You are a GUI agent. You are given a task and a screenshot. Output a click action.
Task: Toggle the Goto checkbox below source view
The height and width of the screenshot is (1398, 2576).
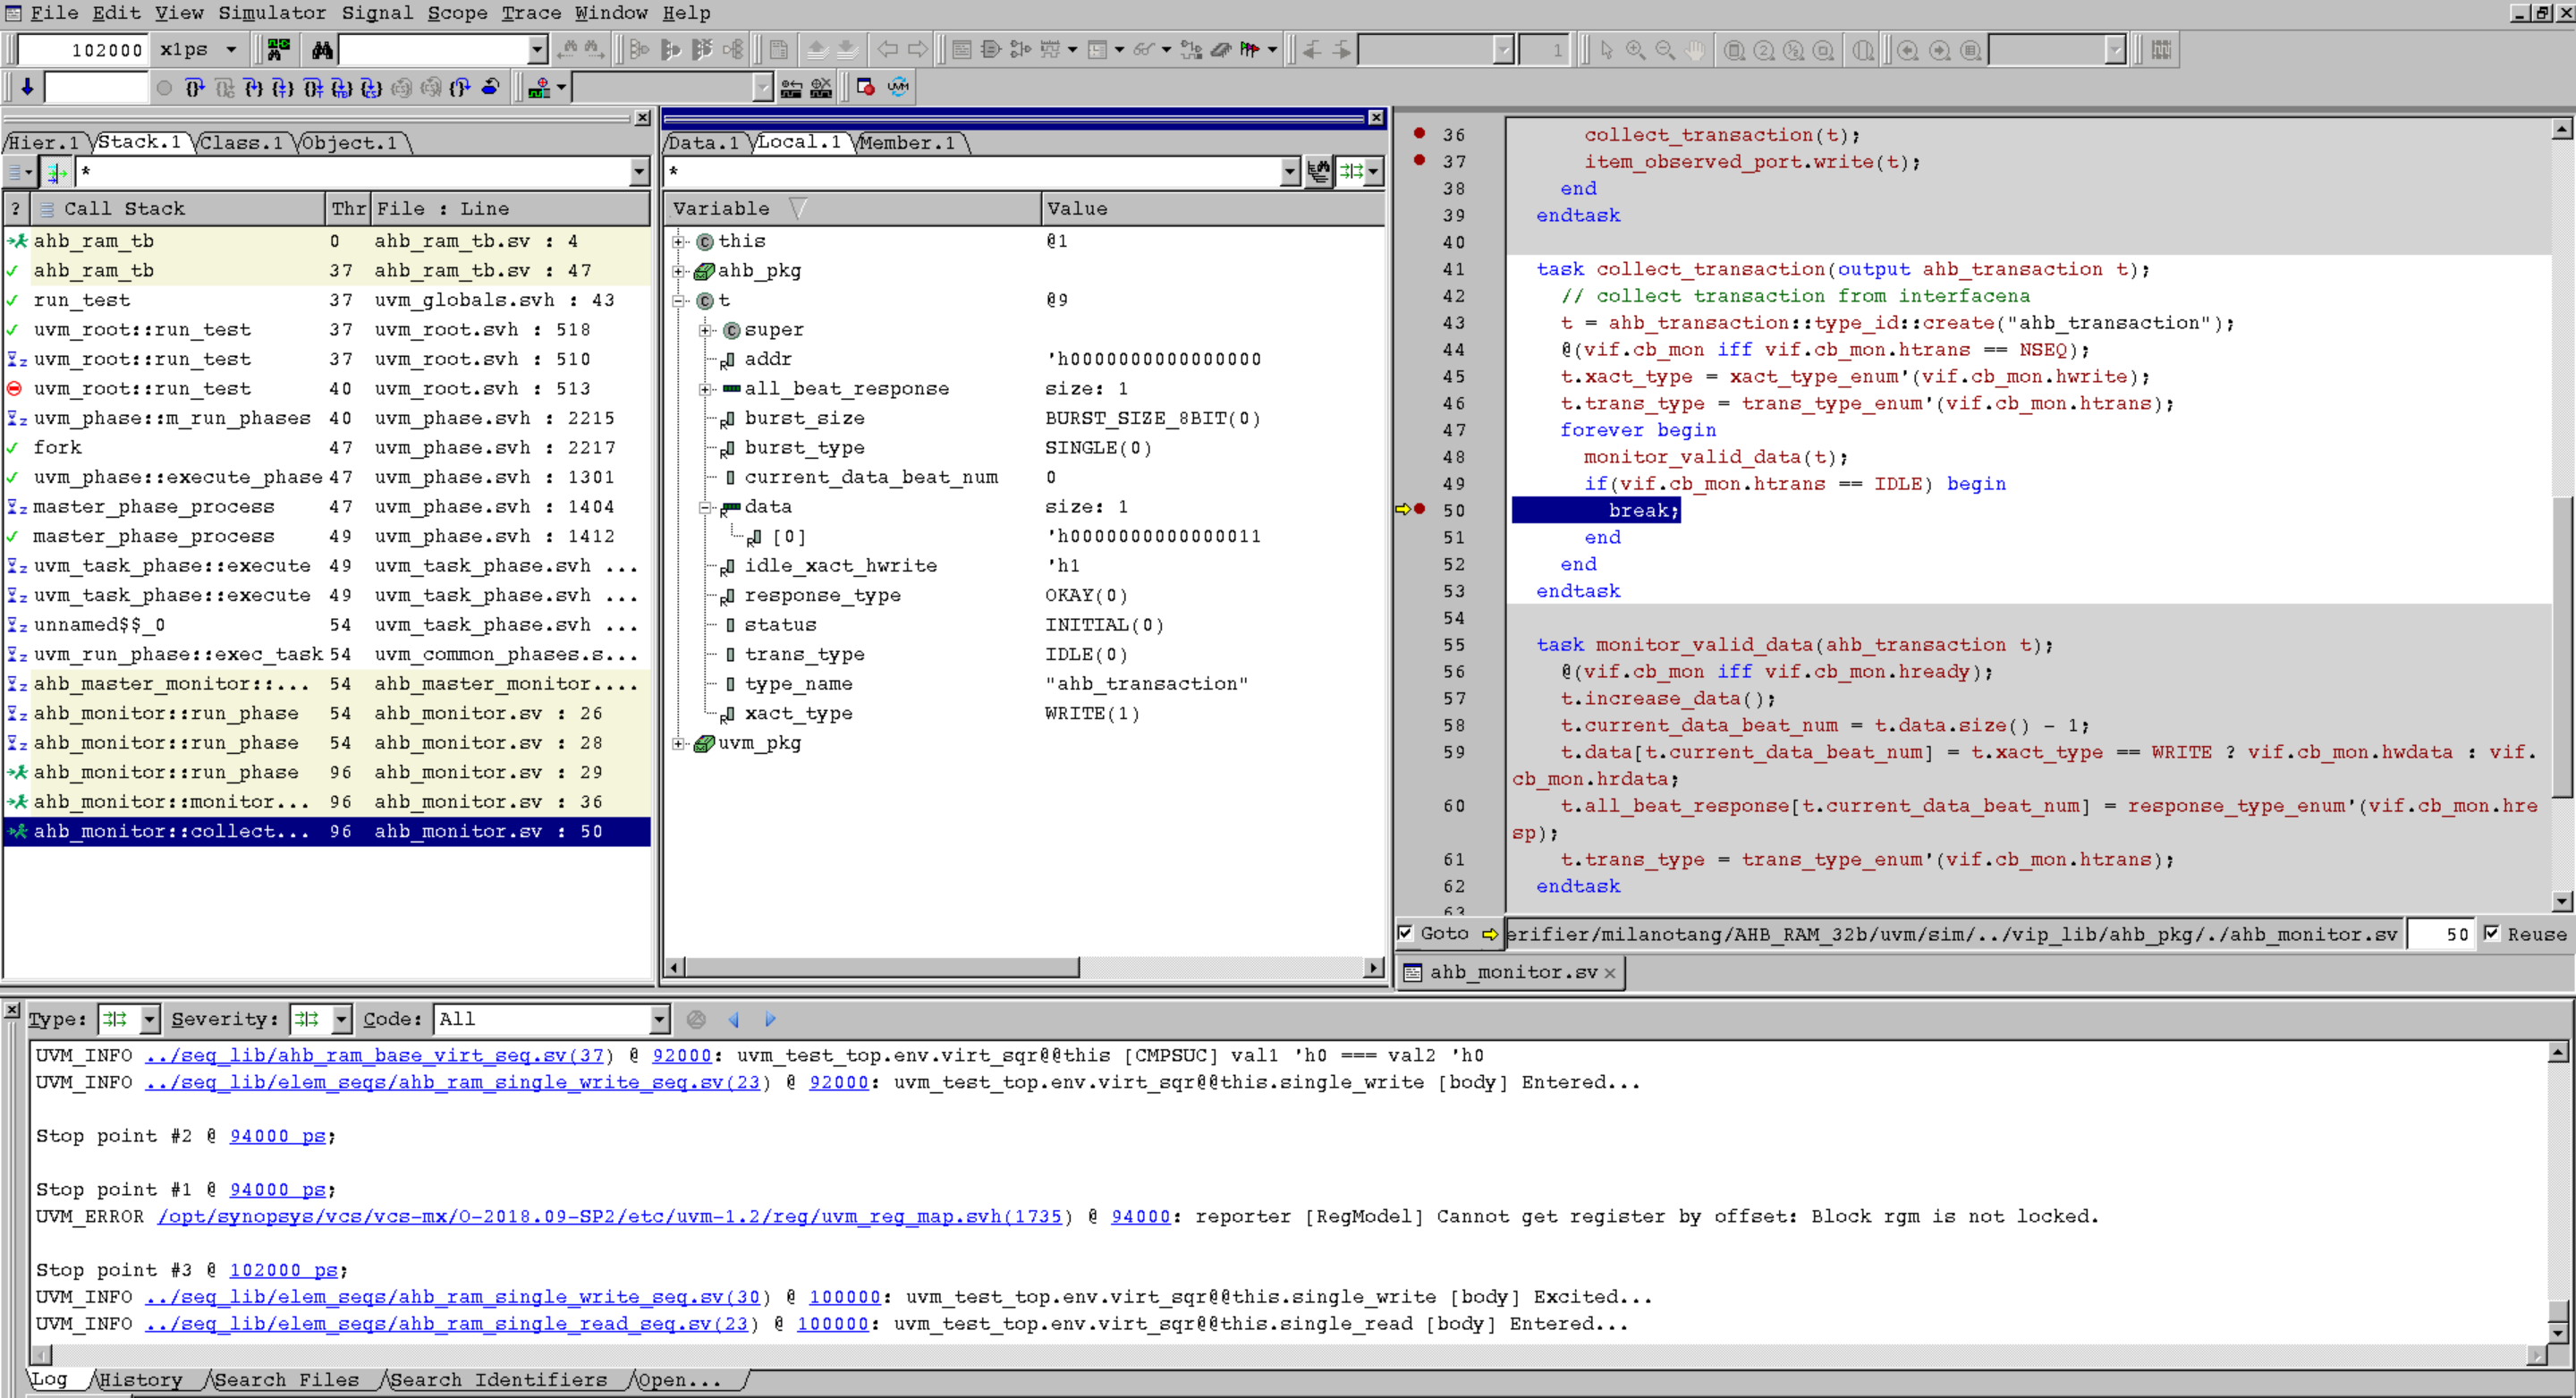[1405, 933]
